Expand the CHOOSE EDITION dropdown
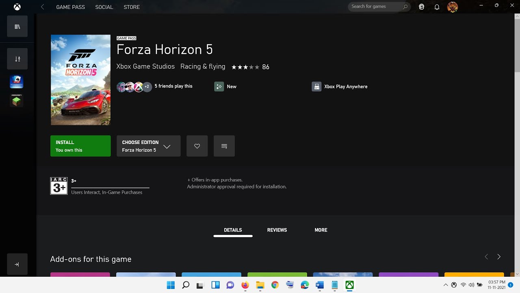Image resolution: width=520 pixels, height=293 pixels. pyautogui.click(x=149, y=146)
